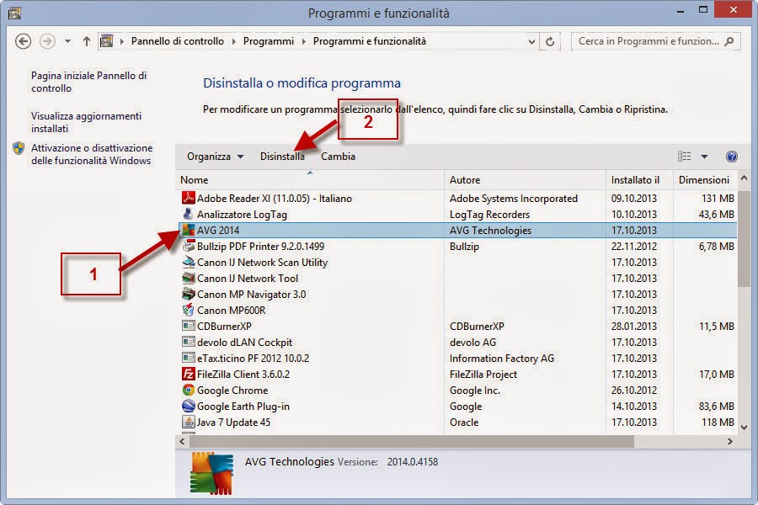The width and height of the screenshot is (758, 505).
Task: Click the horizontal scrollbar left arrow
Action: click(x=182, y=441)
